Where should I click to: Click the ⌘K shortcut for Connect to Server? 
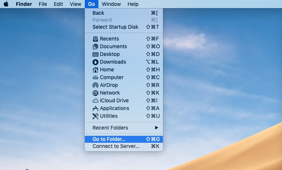[x=155, y=146]
